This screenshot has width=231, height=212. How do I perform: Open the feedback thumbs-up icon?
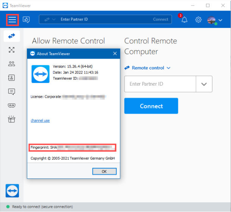point(26,20)
